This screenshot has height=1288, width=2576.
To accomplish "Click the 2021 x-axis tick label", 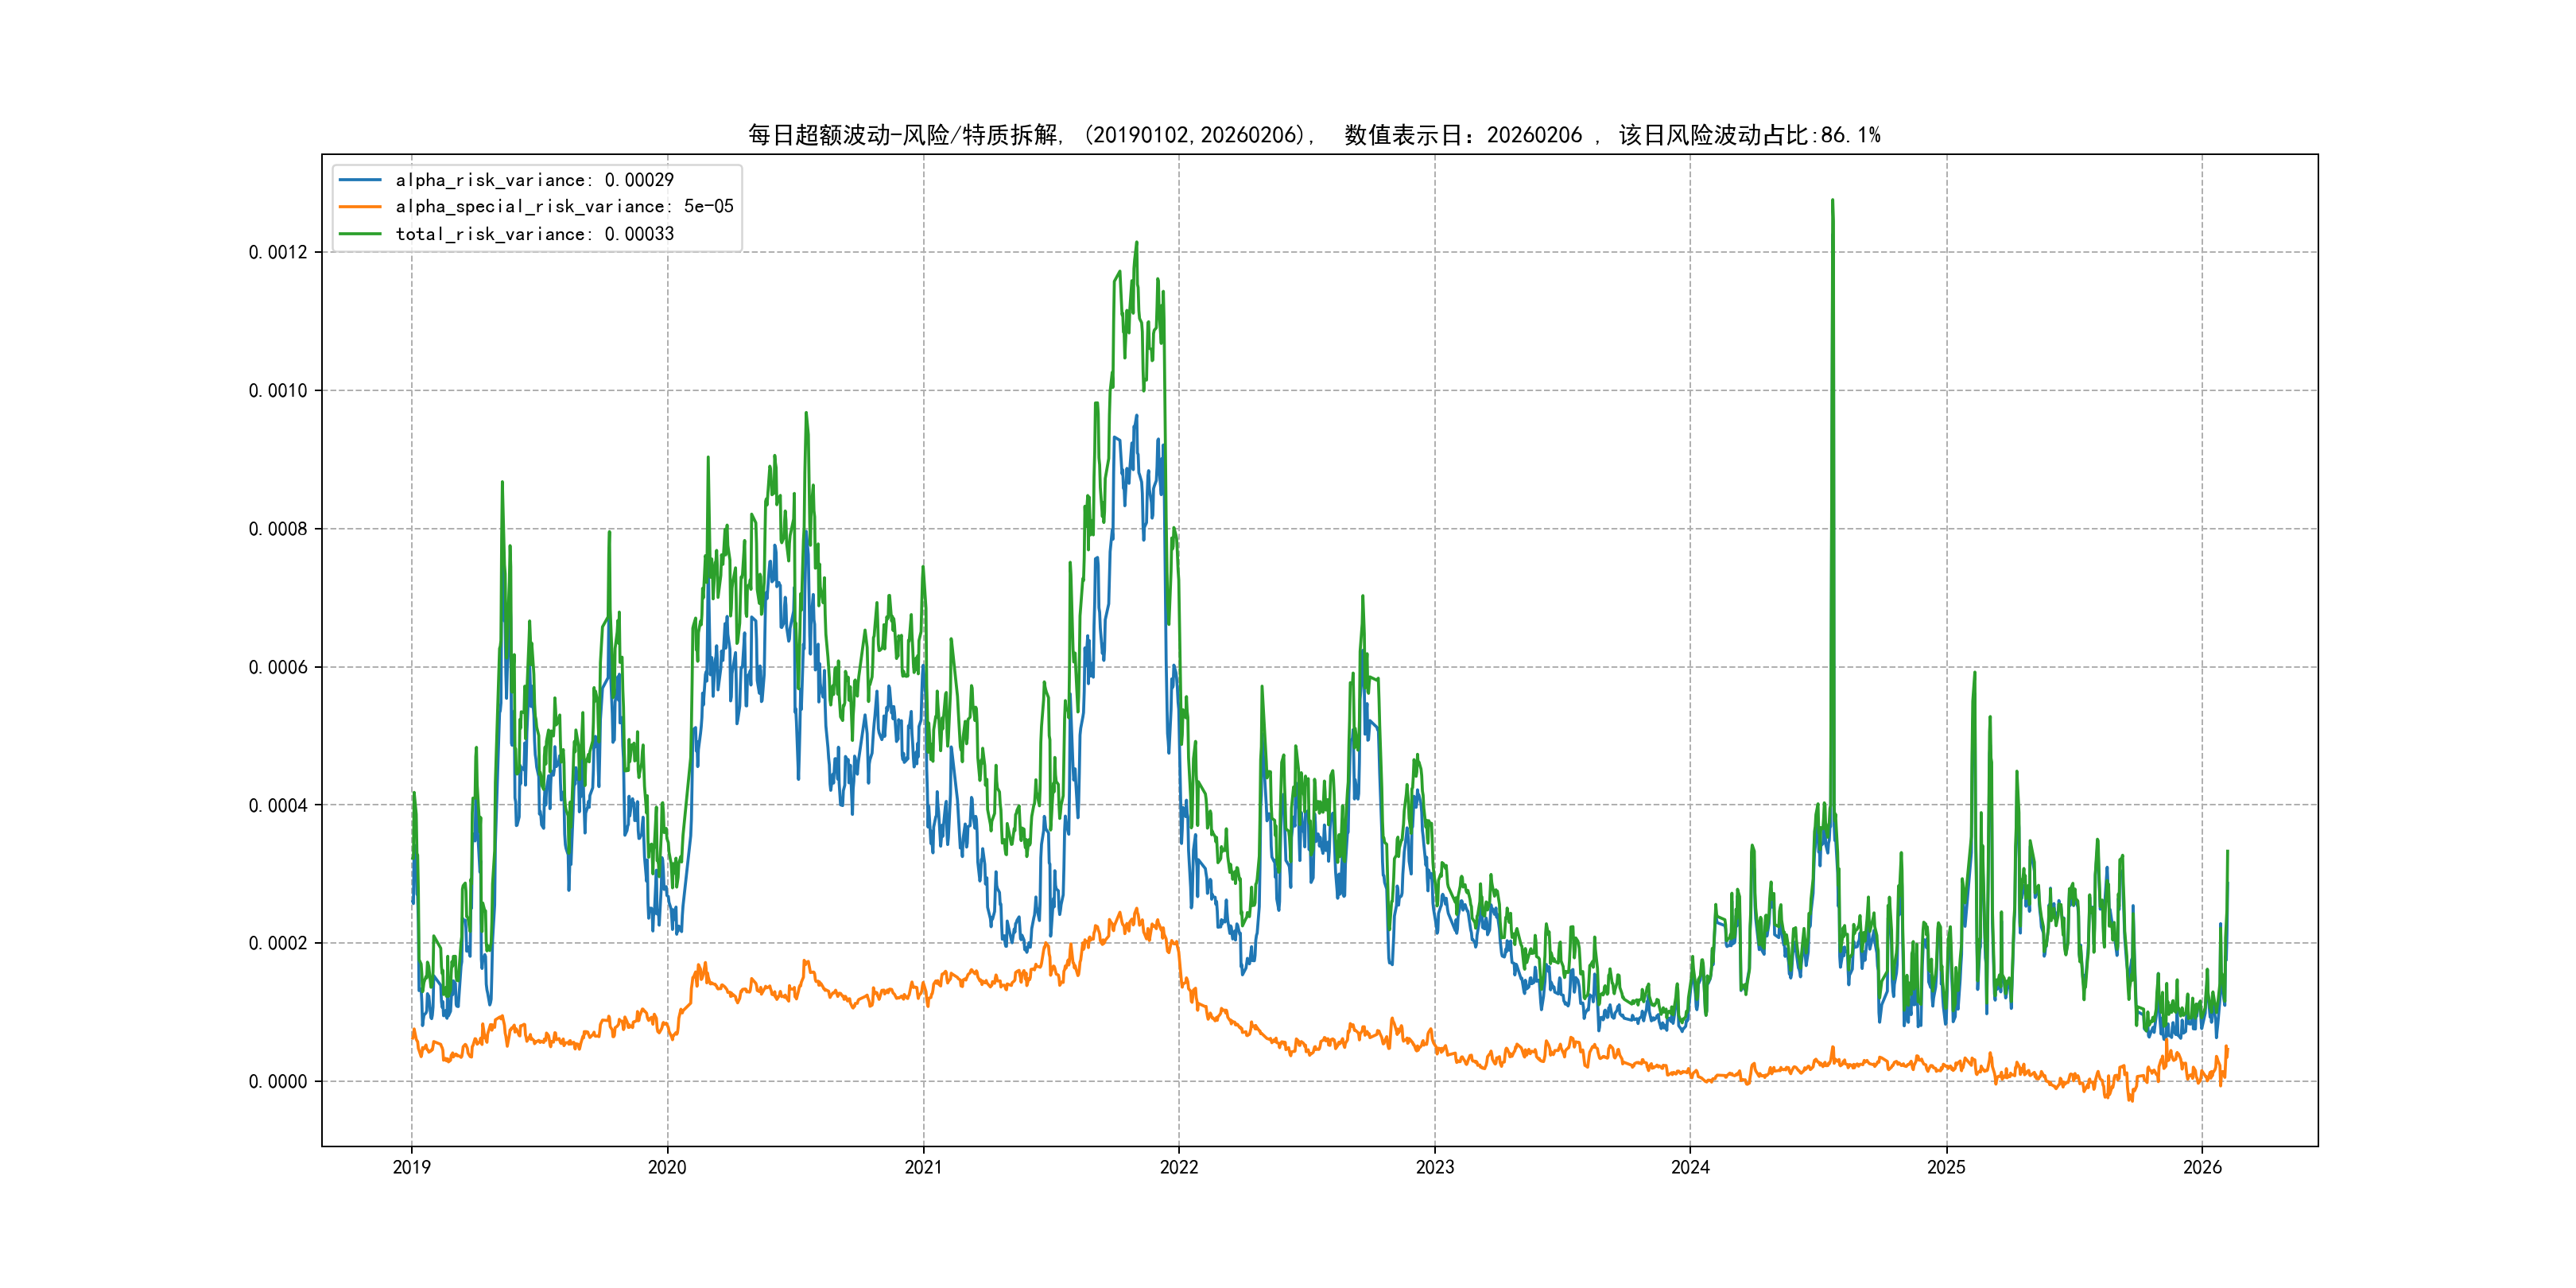I will pyautogui.click(x=923, y=1167).
